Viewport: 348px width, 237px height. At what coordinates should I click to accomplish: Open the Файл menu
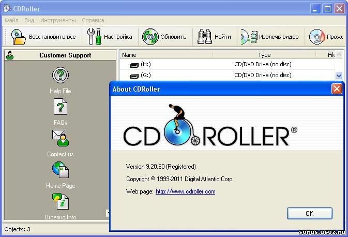(x=11, y=20)
